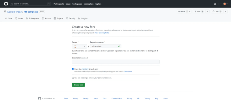The image size is (231, 109).
Task: Switch to the repository Issues tab
Action: (19, 18)
